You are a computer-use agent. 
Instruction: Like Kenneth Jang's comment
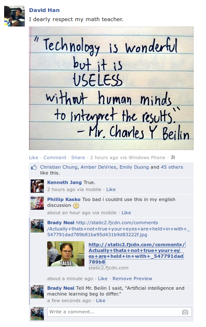pyautogui.click(x=111, y=189)
